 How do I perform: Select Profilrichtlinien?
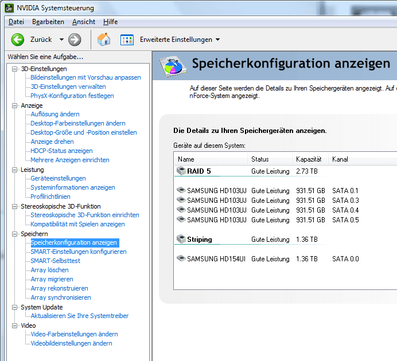click(50, 197)
